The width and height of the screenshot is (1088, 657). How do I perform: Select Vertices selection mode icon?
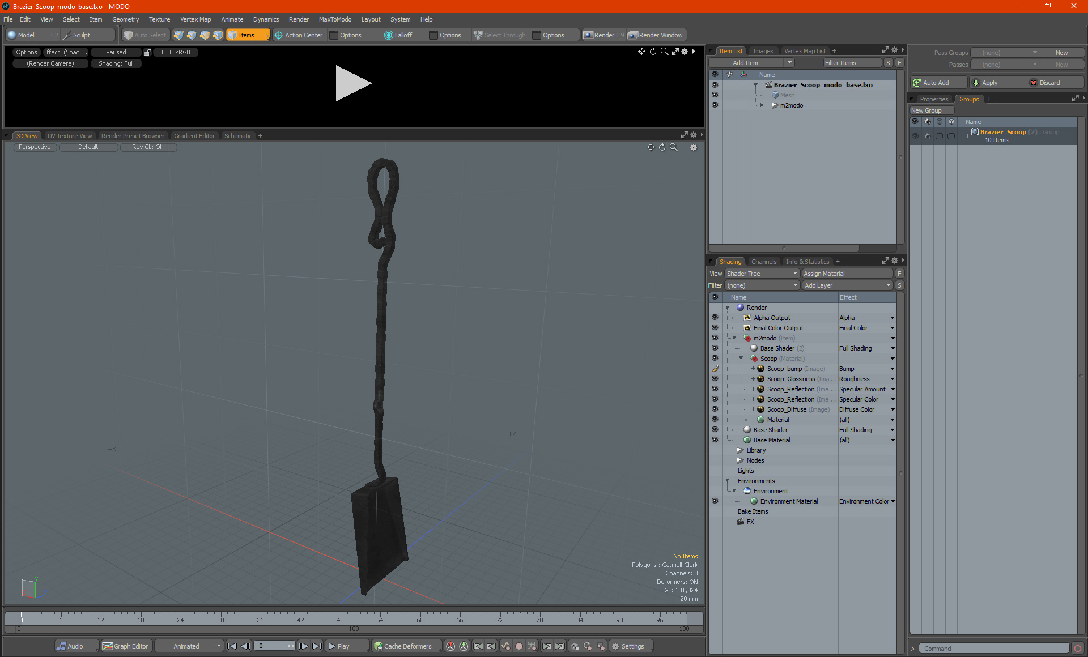pos(178,35)
